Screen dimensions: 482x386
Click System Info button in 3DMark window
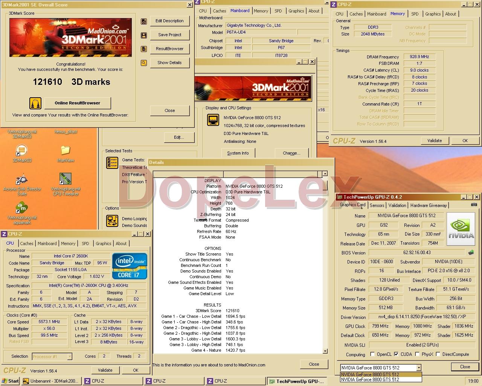coord(238,153)
